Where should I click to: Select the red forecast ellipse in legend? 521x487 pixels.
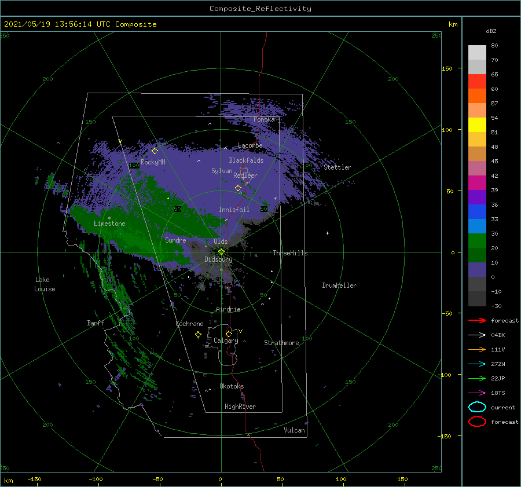click(477, 422)
